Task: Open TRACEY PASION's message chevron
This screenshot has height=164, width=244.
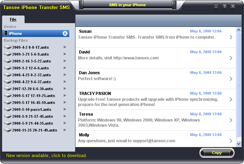Action: click(x=231, y=99)
